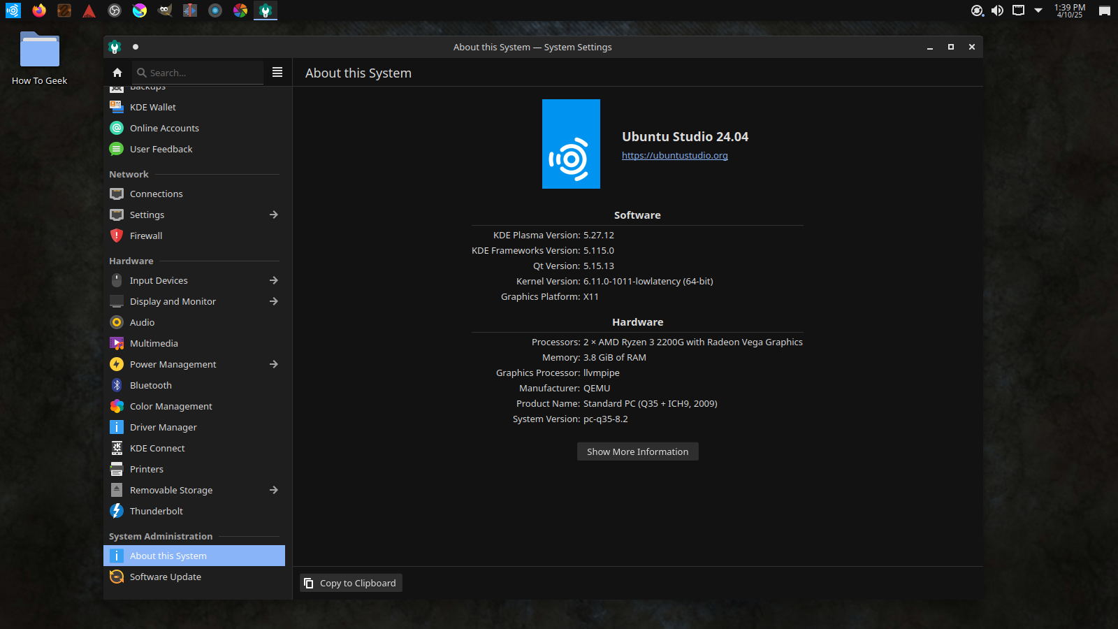Click the volume icon in the system tray
This screenshot has height=629, width=1118.
coord(997,10)
